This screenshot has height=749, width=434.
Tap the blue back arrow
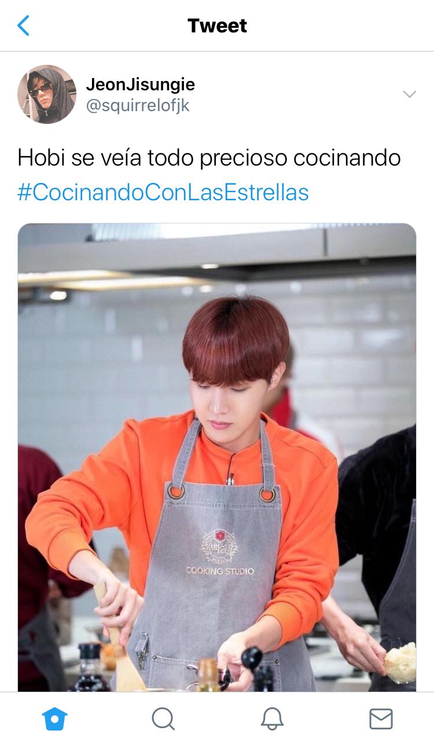tap(23, 25)
